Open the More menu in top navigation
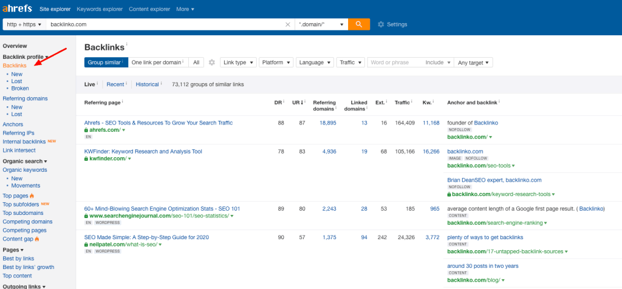This screenshot has height=289, width=622. point(185,9)
